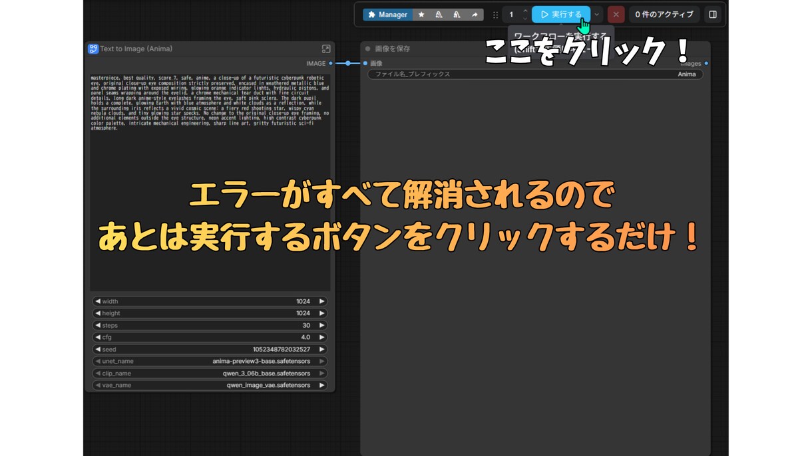Focus the batch count field showing 1
812x456 pixels.
(x=511, y=15)
